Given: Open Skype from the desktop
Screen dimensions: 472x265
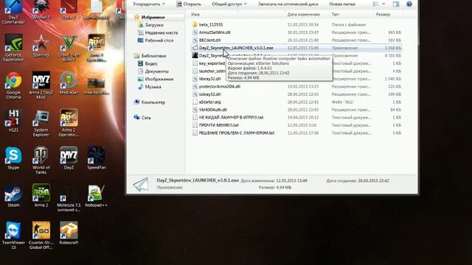Looking at the screenshot, I should pos(13,158).
